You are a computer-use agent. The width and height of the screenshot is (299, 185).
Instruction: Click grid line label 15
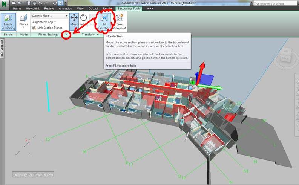click(48, 139)
